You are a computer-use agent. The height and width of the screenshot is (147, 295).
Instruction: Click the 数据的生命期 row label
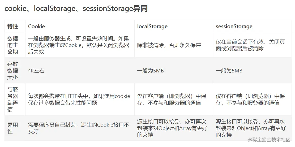coord(12,45)
